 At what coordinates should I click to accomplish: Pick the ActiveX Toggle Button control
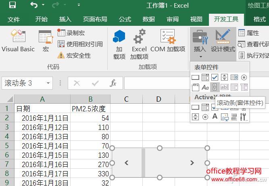point(234,117)
